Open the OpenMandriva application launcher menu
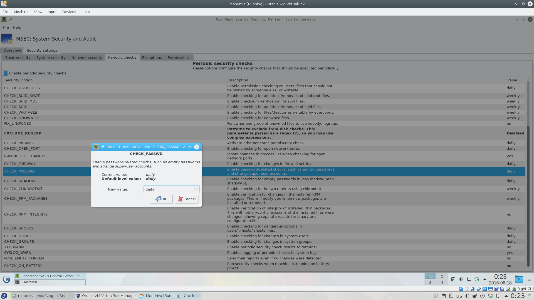 [7, 279]
